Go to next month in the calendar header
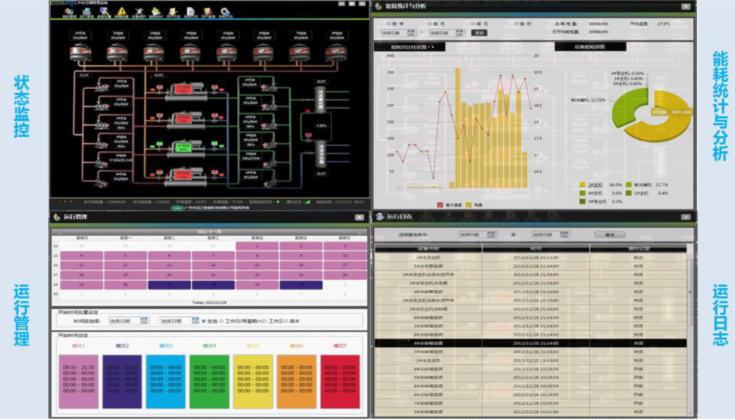Viewport: 735px width, 420px height. 360,232
